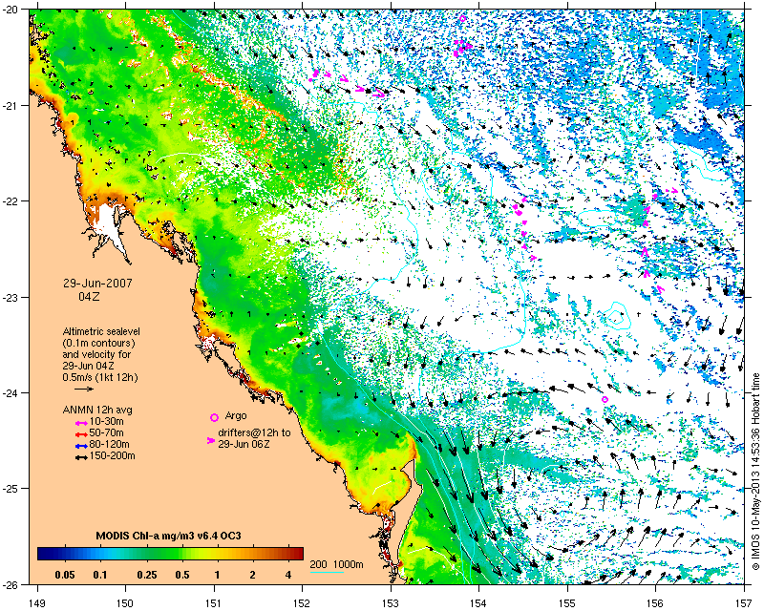
Task: Click the green section of colorbar above 0.25
Action: [x=147, y=554]
